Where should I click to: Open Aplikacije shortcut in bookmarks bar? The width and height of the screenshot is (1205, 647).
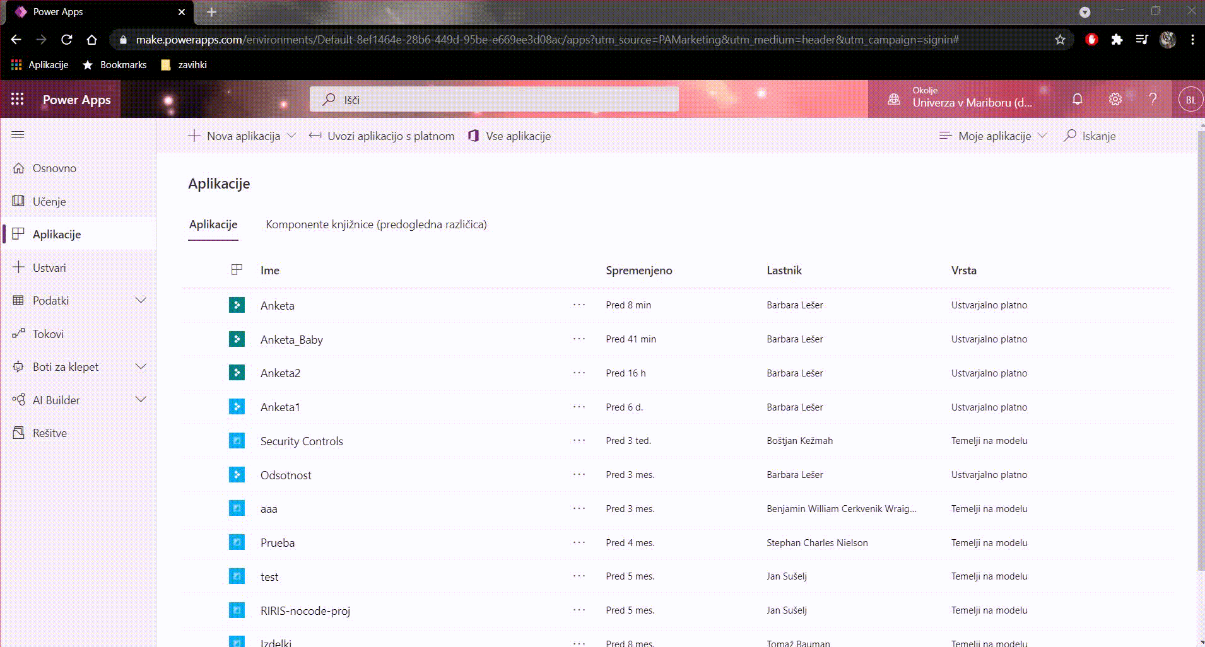pos(40,65)
